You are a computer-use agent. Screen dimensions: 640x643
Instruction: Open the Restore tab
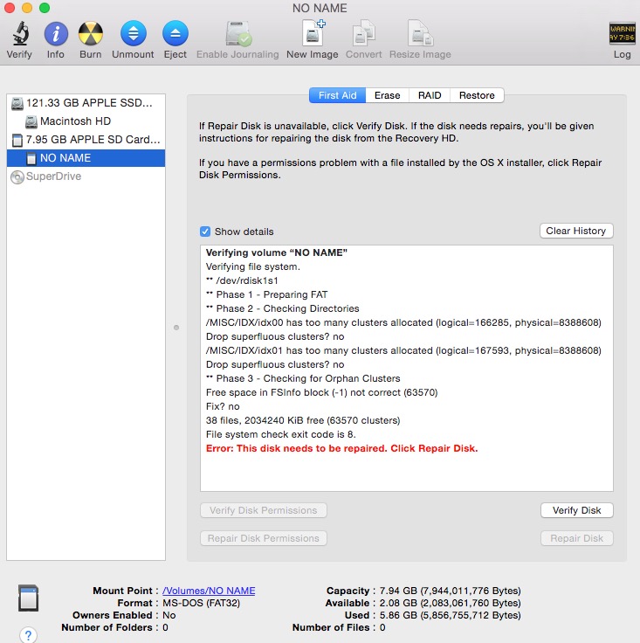[477, 95]
